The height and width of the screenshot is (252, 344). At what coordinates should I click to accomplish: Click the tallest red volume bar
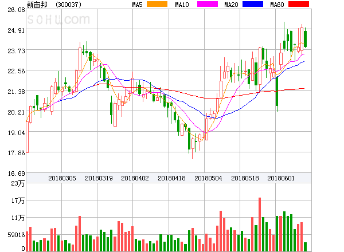point(260,225)
